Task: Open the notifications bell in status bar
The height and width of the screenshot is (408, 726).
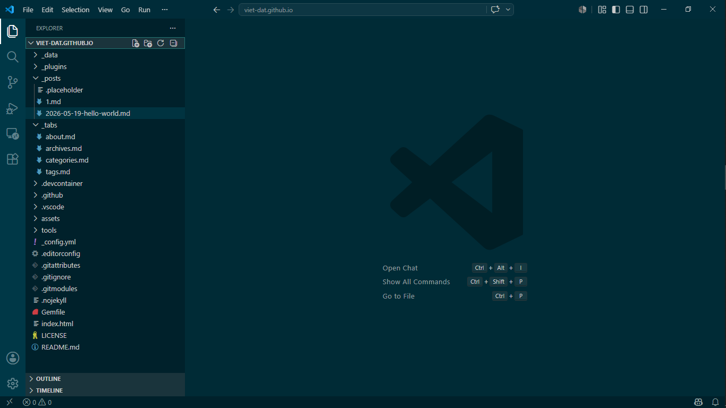Action: click(715, 402)
